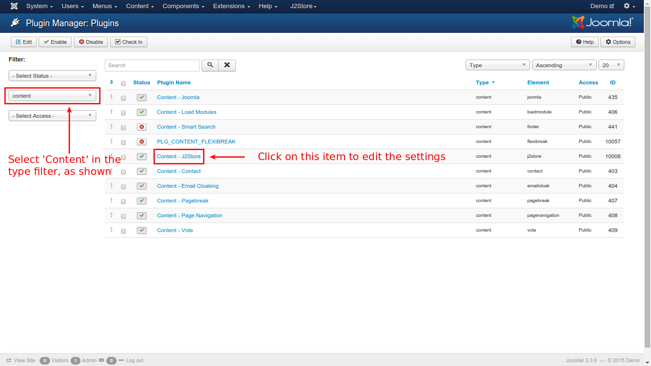Tick the select-all checkbox in table header
Viewport: 651px width, 366px height.
123,83
